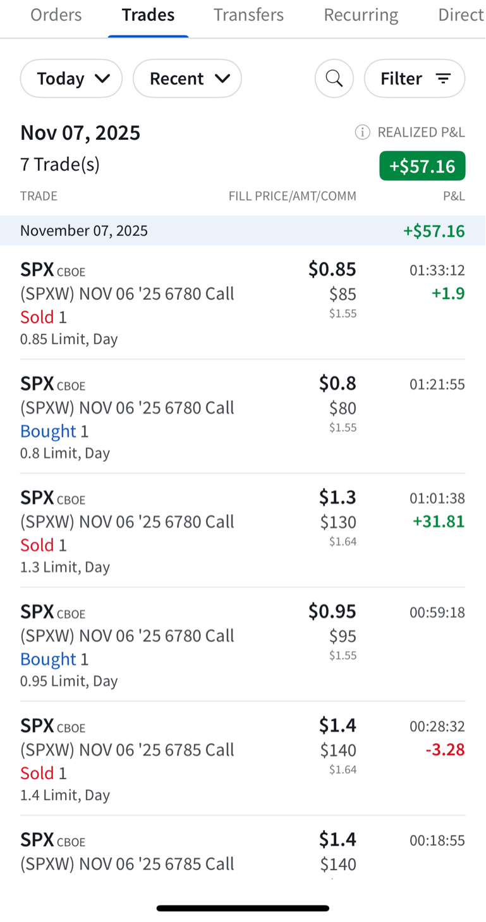Tap the home indicator bar

[x=243, y=908]
